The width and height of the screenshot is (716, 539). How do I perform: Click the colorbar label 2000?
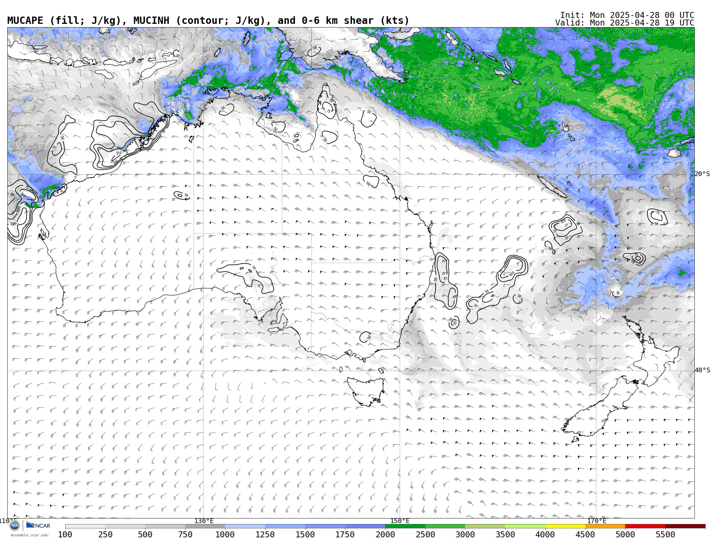385,535
